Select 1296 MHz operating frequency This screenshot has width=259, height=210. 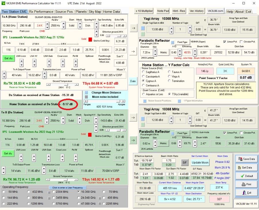pyautogui.click(x=29, y=204)
